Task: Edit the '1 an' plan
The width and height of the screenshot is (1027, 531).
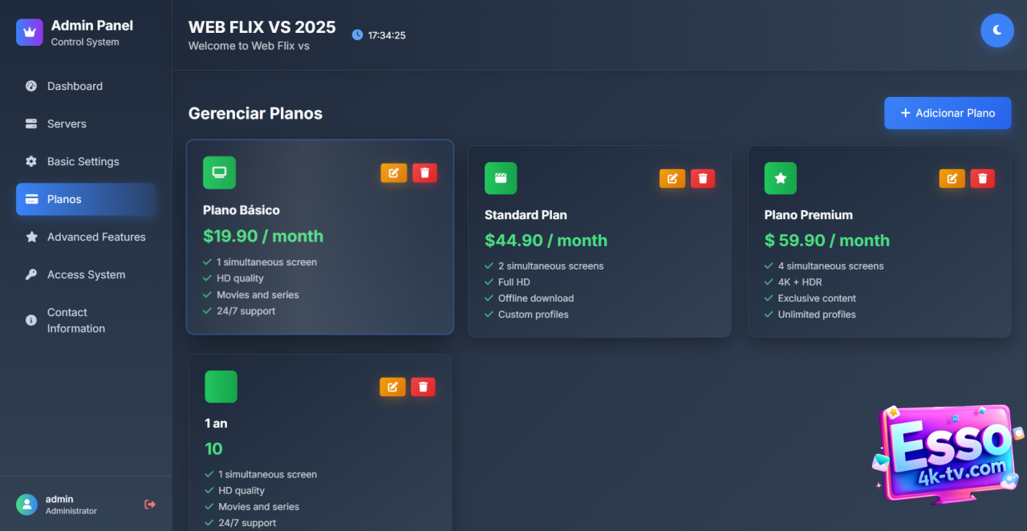Action: click(392, 387)
